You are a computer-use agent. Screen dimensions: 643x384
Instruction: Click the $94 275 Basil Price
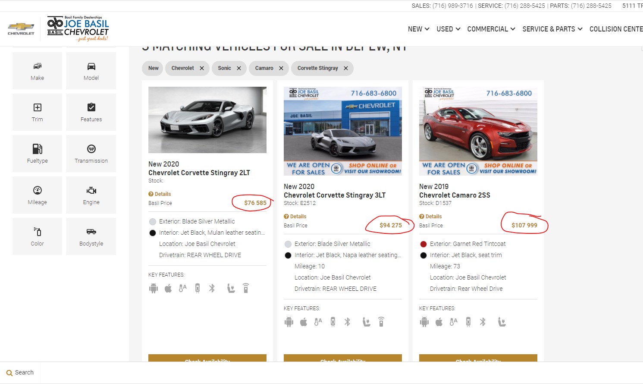pos(391,225)
